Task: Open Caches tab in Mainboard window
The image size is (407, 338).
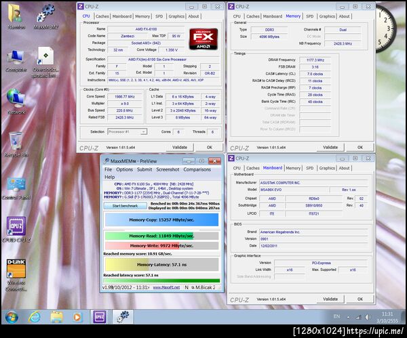Action: click(x=253, y=168)
